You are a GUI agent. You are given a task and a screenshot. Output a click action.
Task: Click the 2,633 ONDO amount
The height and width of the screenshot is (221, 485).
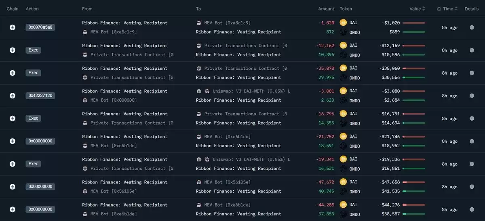point(328,100)
